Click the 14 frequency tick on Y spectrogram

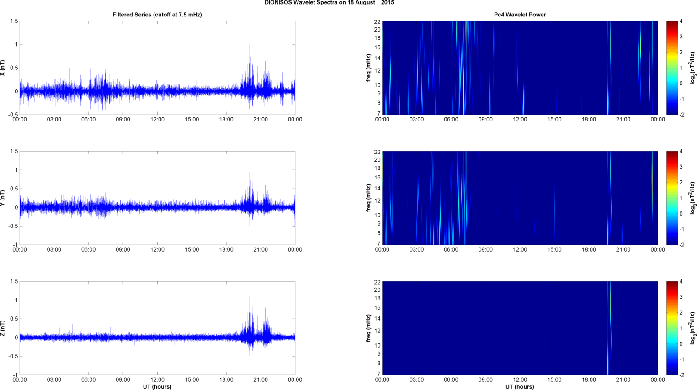(378, 189)
